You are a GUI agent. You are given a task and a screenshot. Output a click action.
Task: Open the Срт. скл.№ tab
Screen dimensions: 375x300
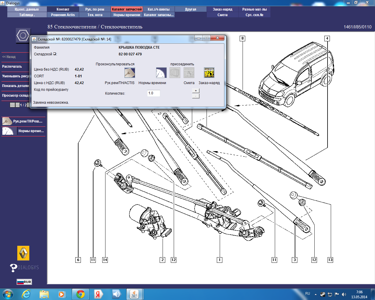(x=255, y=15)
